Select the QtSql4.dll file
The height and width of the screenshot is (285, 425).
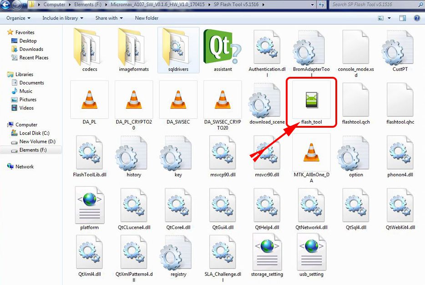(356, 208)
